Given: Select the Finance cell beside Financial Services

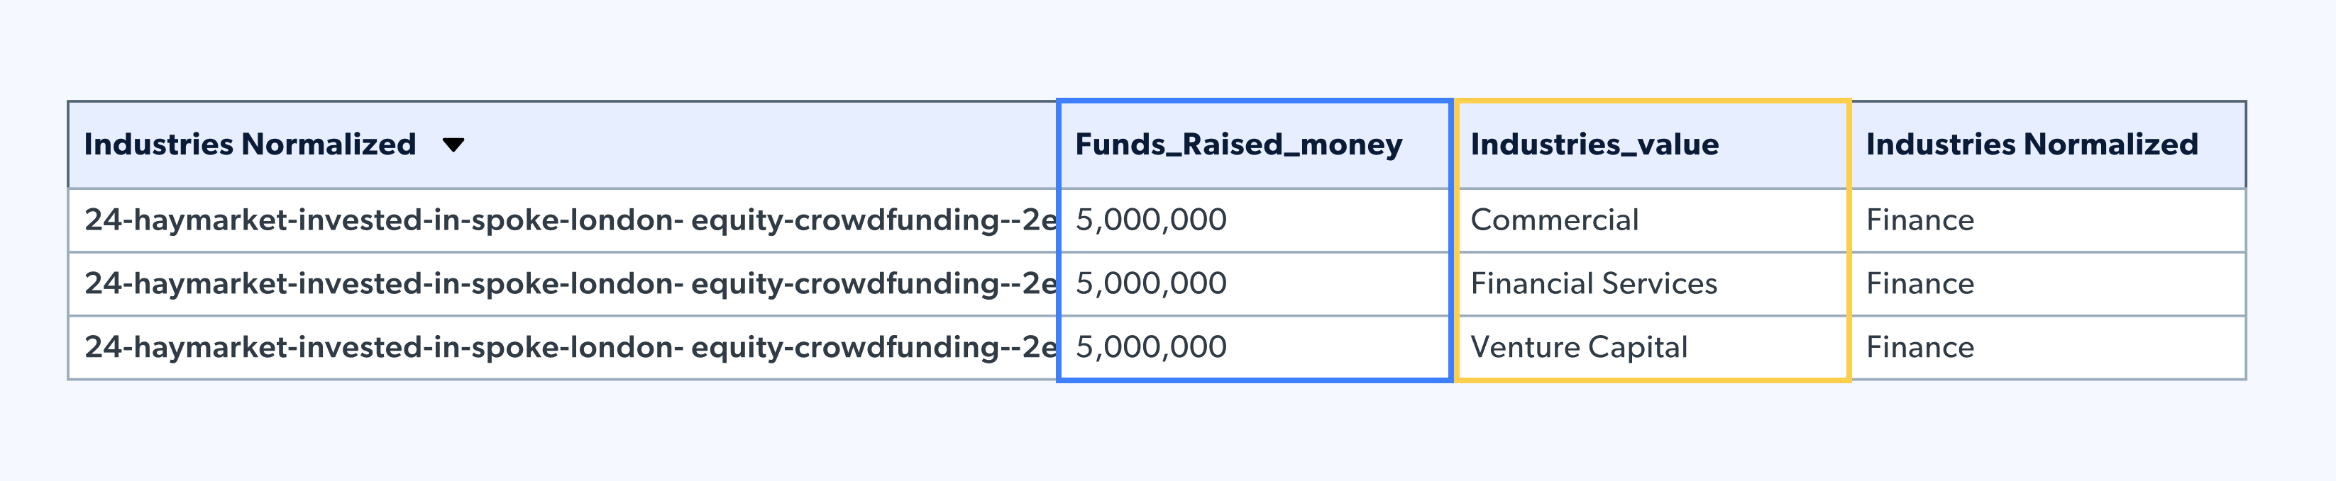Looking at the screenshot, I should point(1919,283).
